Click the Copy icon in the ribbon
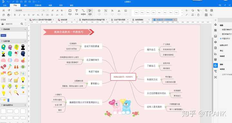The image size is (232, 123). click(4, 15)
